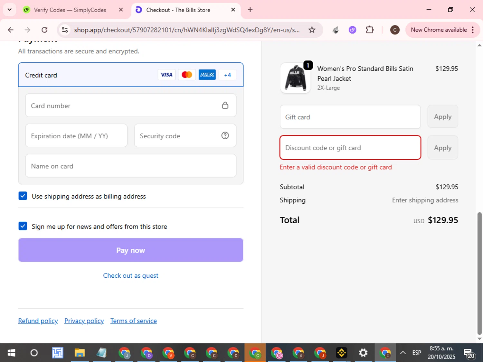Focus the Expiration date field
The width and height of the screenshot is (483, 362).
coord(76,136)
